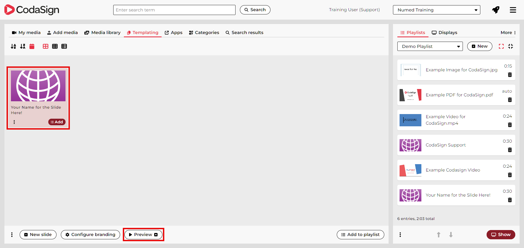Switch to small grid view
Viewport: 524px width, 248px height.
(x=55, y=46)
